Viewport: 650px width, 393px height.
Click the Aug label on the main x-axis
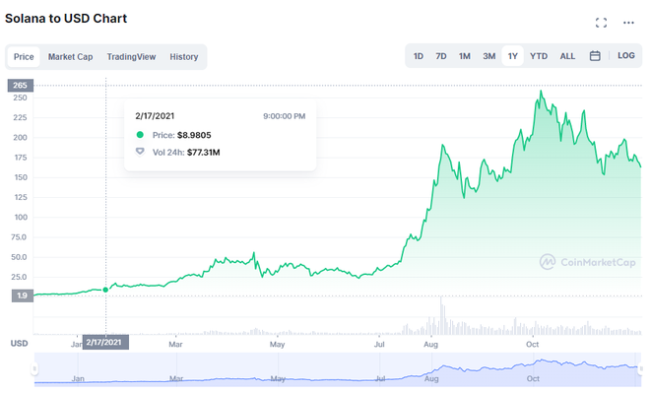(x=430, y=344)
